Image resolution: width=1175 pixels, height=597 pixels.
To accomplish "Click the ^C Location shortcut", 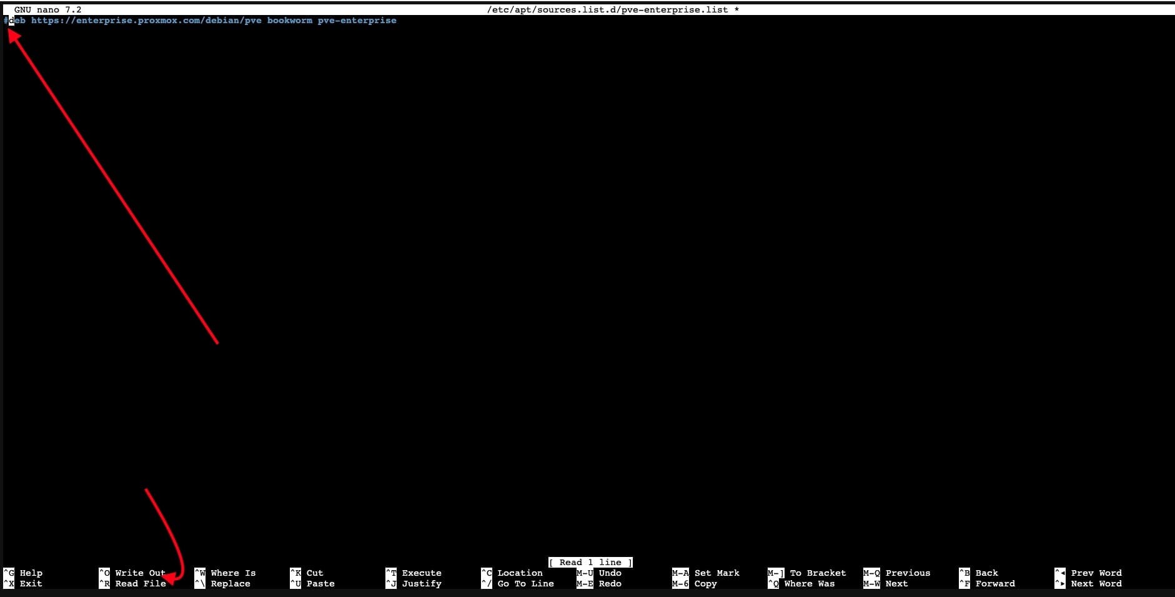I will pyautogui.click(x=512, y=573).
